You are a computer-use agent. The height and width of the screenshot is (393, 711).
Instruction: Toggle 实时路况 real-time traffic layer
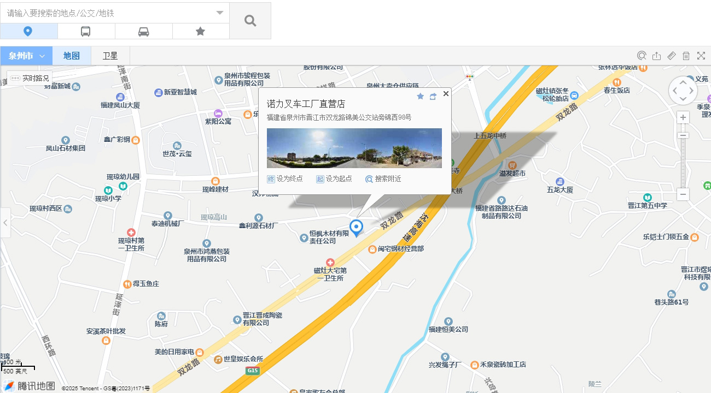30,78
